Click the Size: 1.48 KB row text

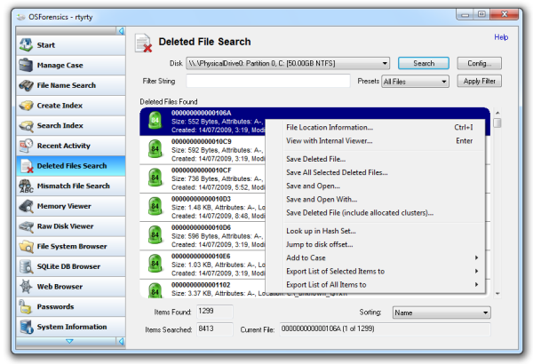(x=218, y=208)
